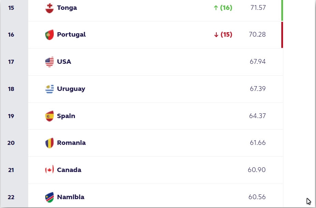Click the Spain flag icon
The image size is (316, 208).
coord(50,116)
